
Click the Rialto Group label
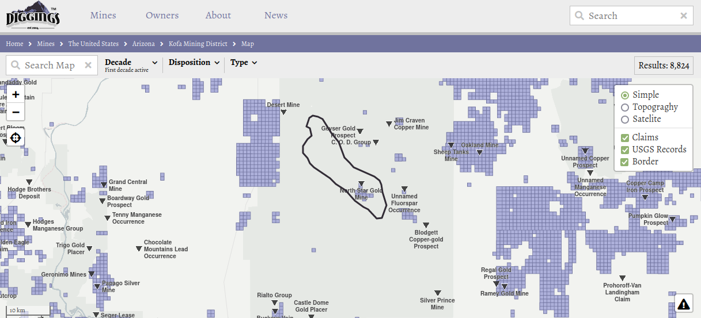click(x=274, y=296)
